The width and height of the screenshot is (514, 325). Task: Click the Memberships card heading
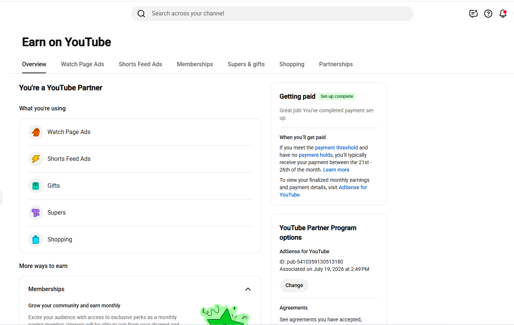click(46, 289)
